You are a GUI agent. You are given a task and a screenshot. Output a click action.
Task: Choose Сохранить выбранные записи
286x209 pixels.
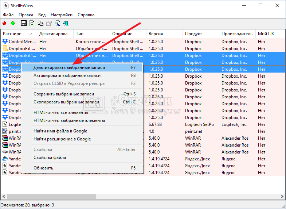(x=82, y=94)
